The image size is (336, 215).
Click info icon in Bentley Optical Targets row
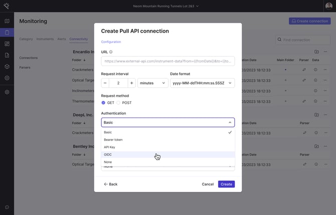[316, 164]
